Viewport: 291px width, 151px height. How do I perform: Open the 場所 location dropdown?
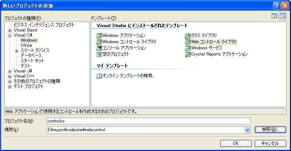pyautogui.click(x=247, y=130)
